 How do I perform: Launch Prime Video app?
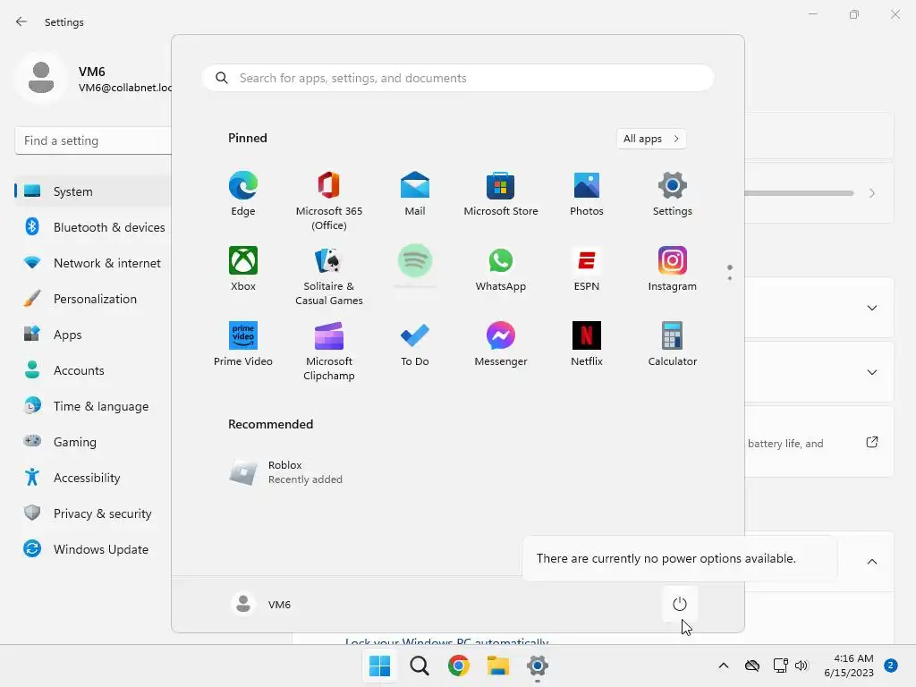(243, 344)
